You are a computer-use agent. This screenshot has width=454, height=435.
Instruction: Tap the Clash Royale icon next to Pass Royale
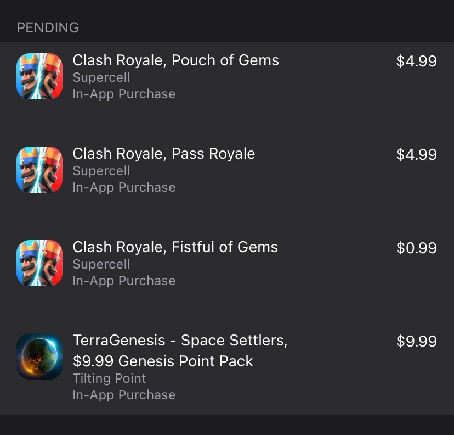[39, 170]
